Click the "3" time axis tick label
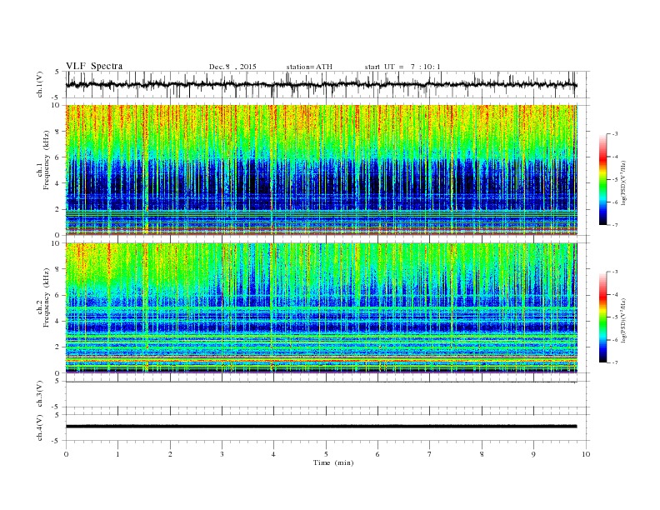Screen dimensions: 660x510 [x=222, y=454]
